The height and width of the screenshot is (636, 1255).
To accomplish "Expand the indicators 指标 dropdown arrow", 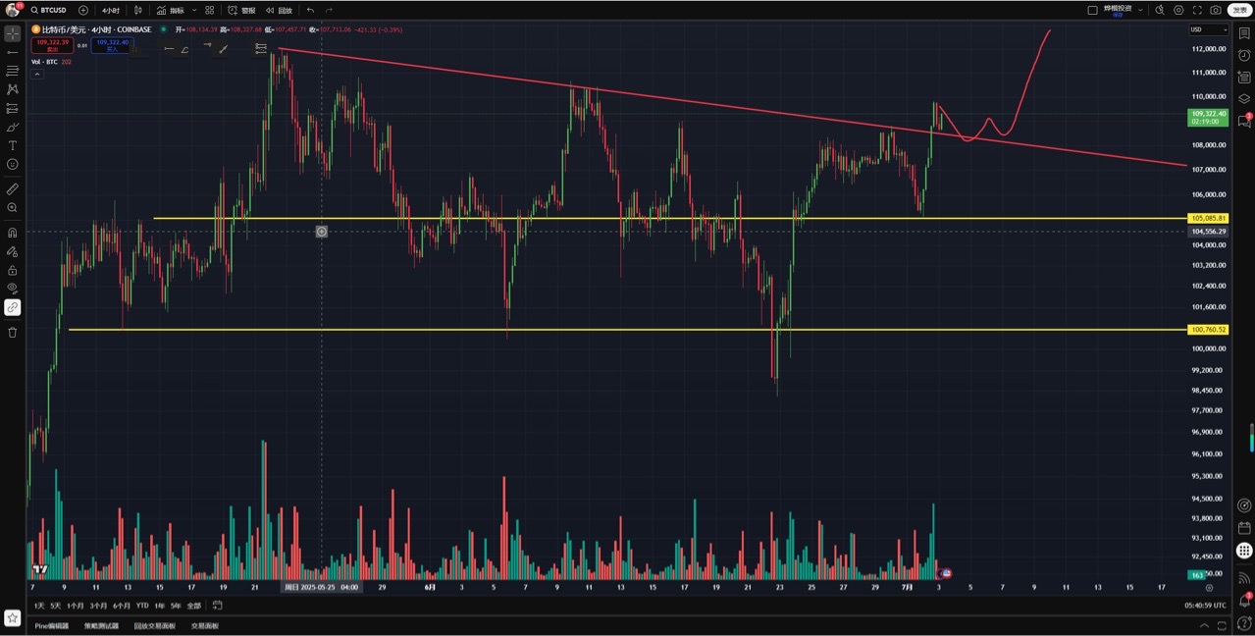I will (194, 10).
